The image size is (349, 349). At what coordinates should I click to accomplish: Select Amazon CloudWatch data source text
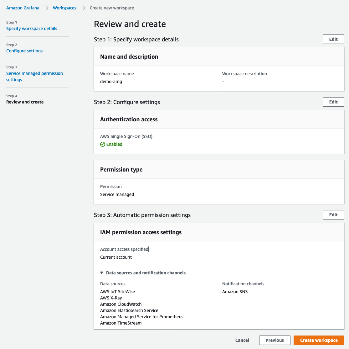tap(121, 304)
